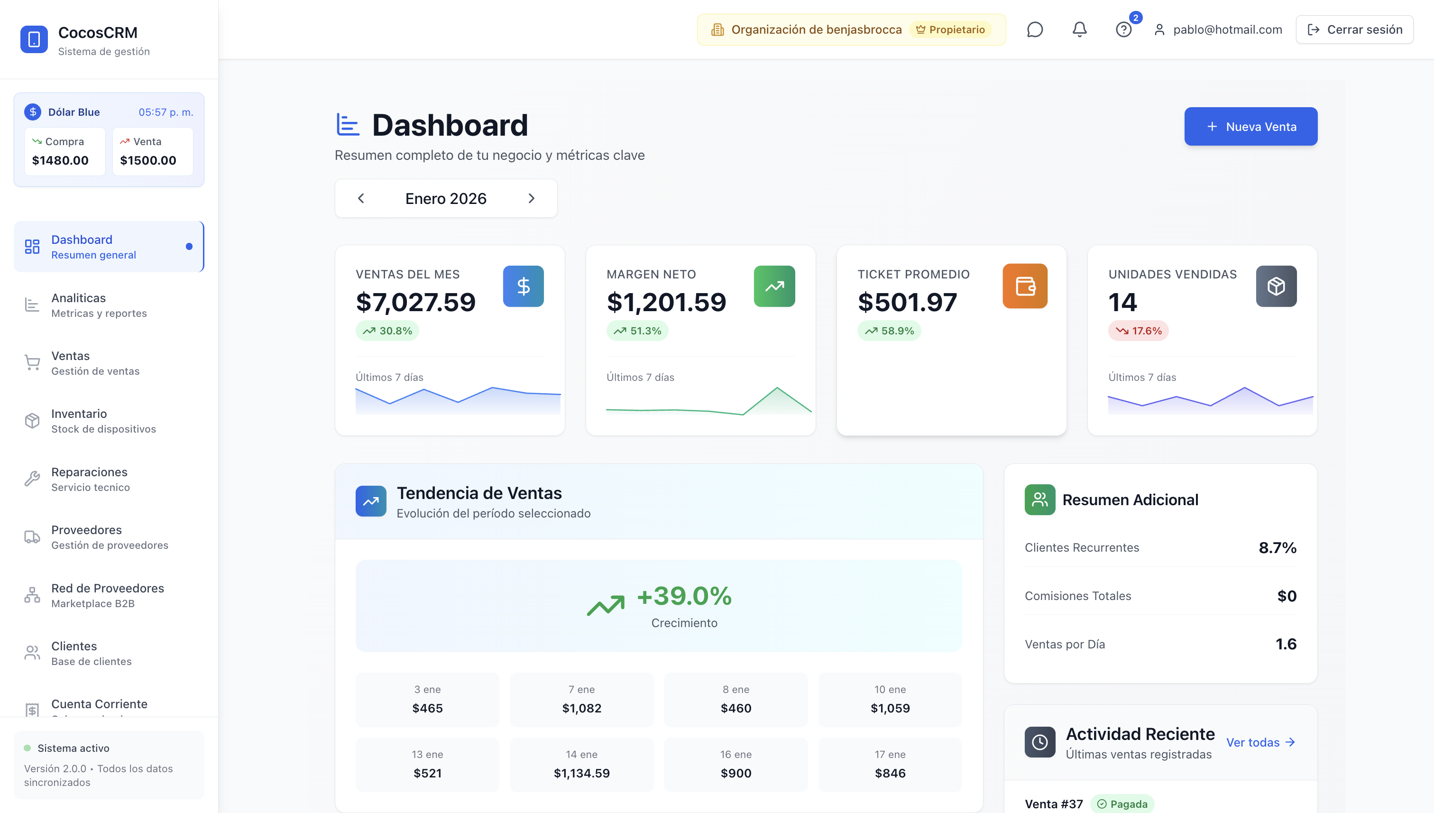Viewport: 1434px width, 813px height.
Task: Select the Inventario box icon in sidebar
Action: click(32, 420)
